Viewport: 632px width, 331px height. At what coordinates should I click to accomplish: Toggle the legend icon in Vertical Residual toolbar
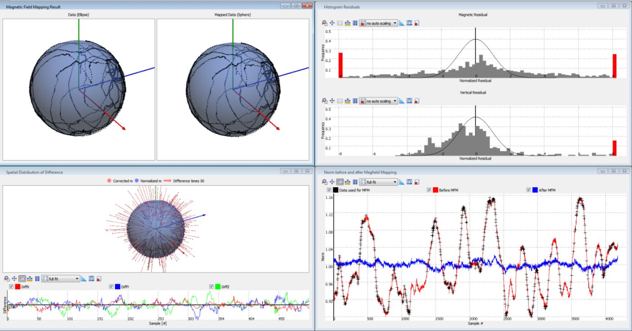340,102
